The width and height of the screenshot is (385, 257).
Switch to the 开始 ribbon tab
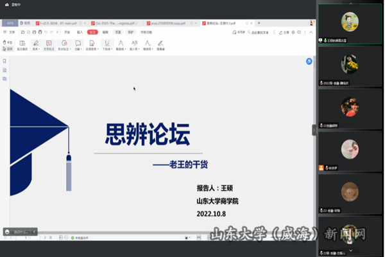pos(67,32)
